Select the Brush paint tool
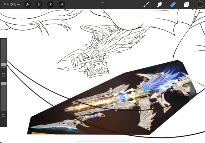205x143 pixels. (x=146, y=5)
